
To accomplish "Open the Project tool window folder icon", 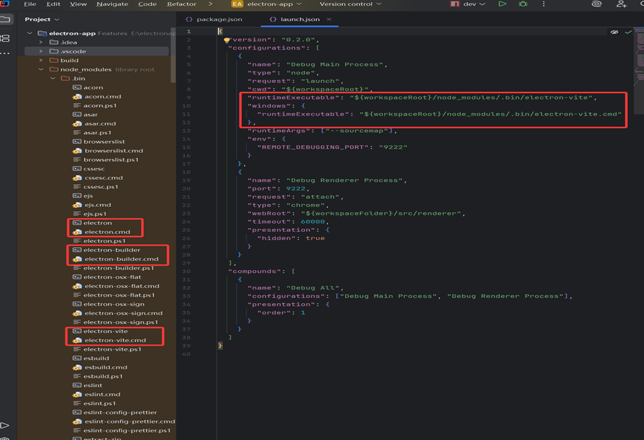I will pos(5,20).
